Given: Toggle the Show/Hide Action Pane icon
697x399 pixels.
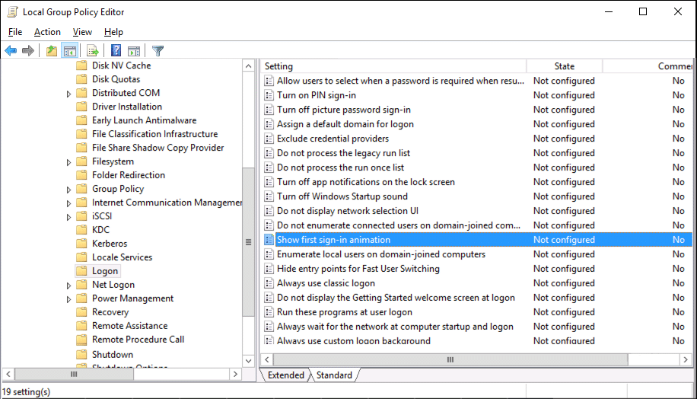Looking at the screenshot, I should pyautogui.click(x=134, y=51).
